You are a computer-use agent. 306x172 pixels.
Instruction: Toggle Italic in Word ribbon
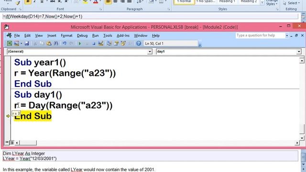(35, 1)
